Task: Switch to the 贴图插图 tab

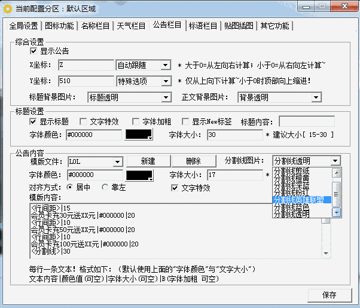Action: [239, 26]
